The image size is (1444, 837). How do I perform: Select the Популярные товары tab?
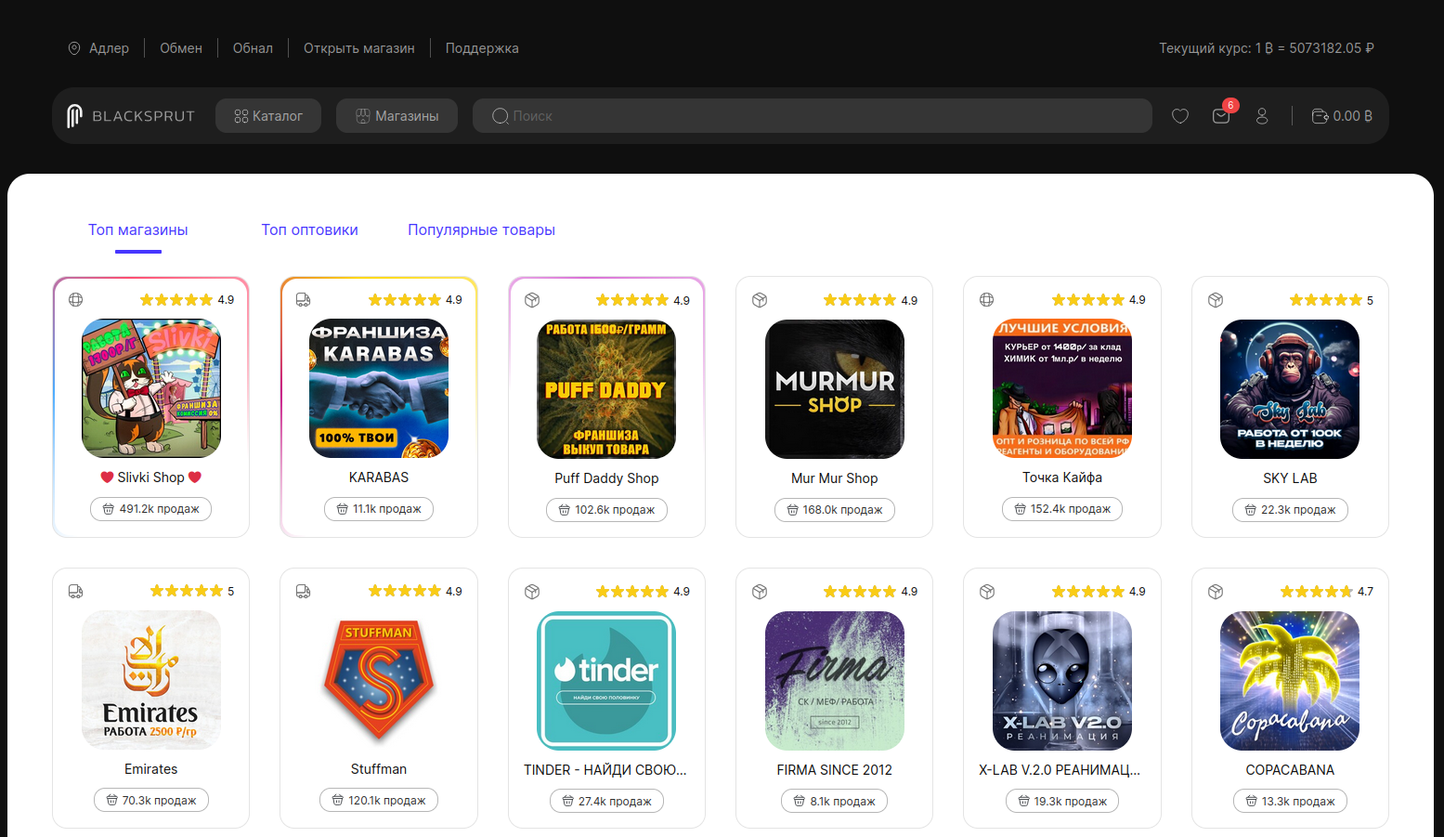[481, 230]
